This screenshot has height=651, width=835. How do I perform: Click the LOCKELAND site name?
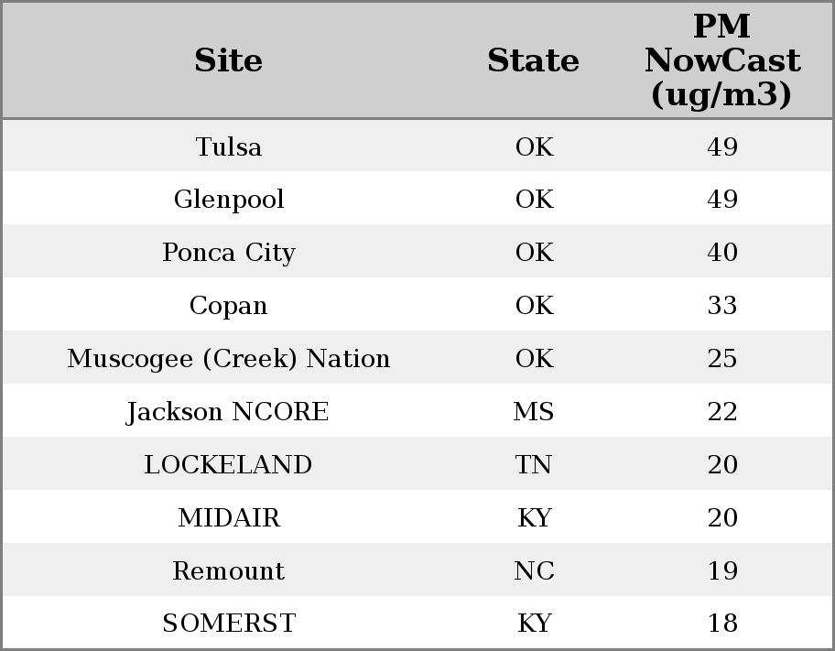click(229, 465)
